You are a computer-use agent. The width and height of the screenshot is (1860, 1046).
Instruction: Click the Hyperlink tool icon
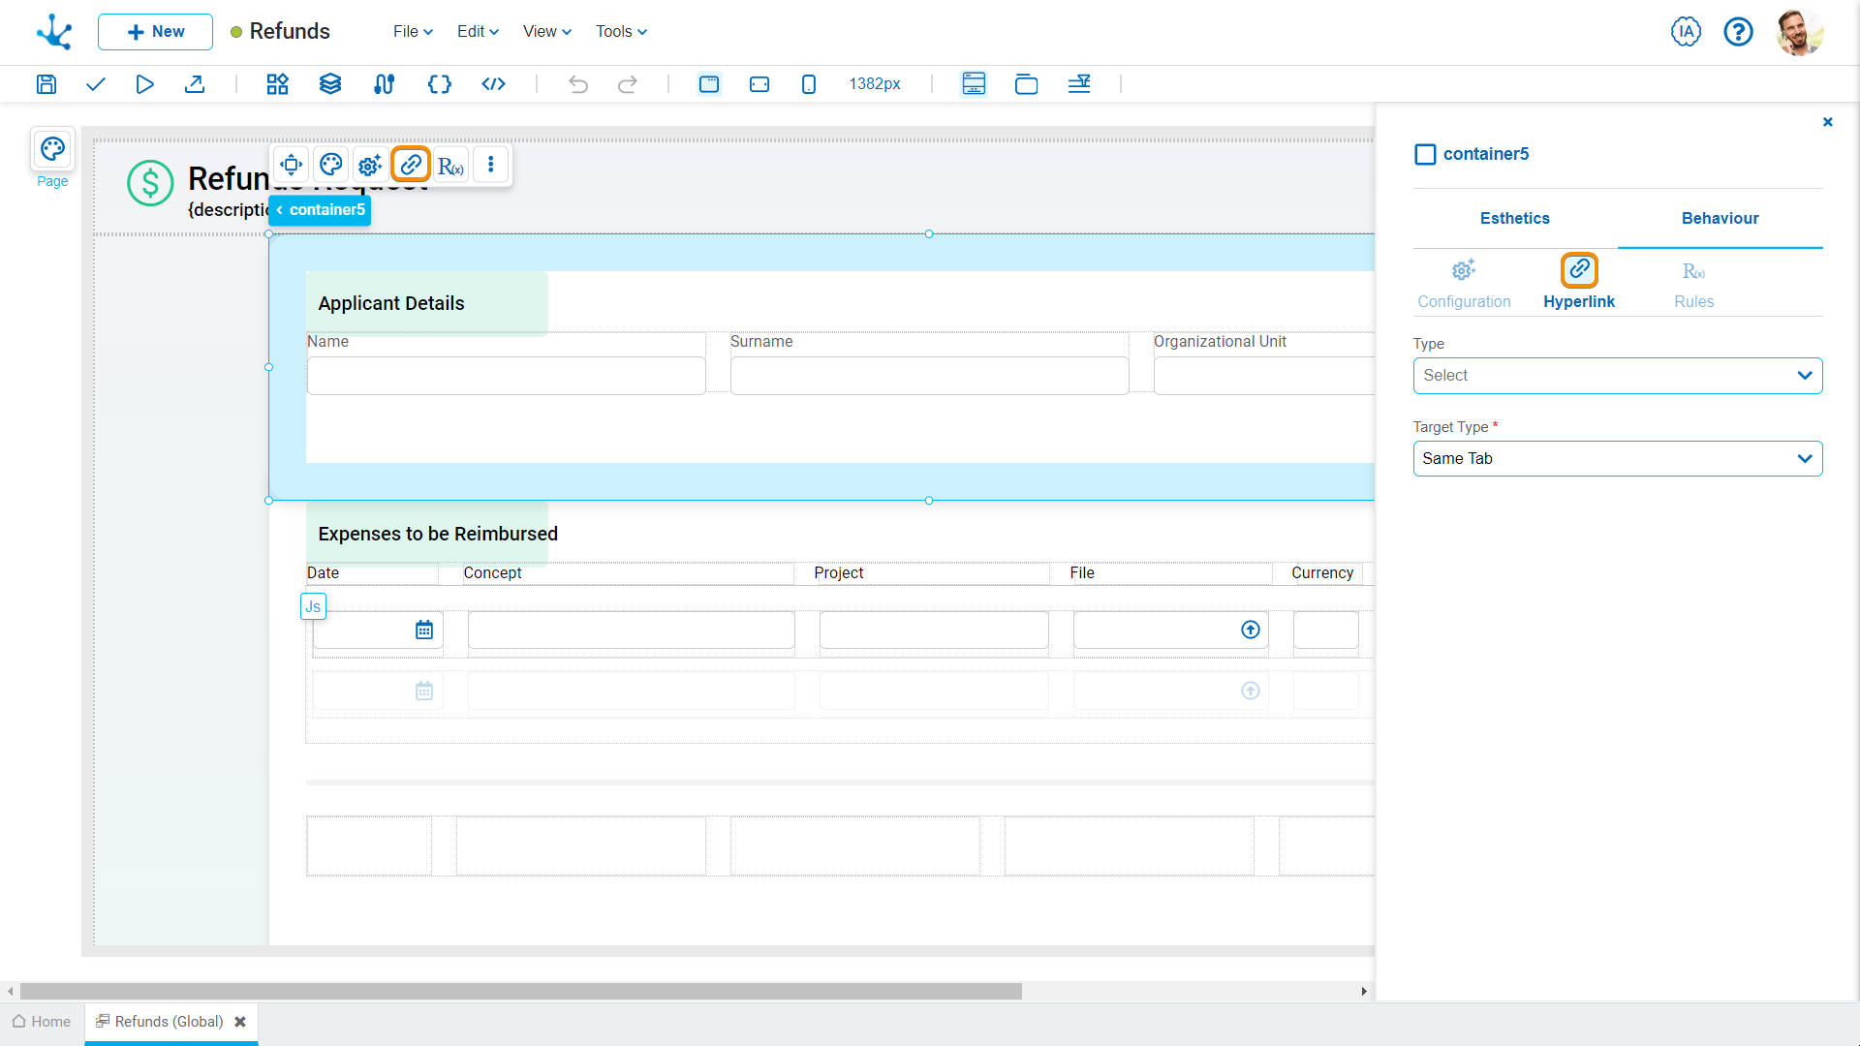412,164
